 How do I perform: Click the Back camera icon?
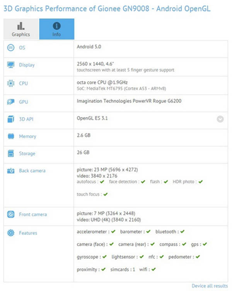click(x=11, y=171)
